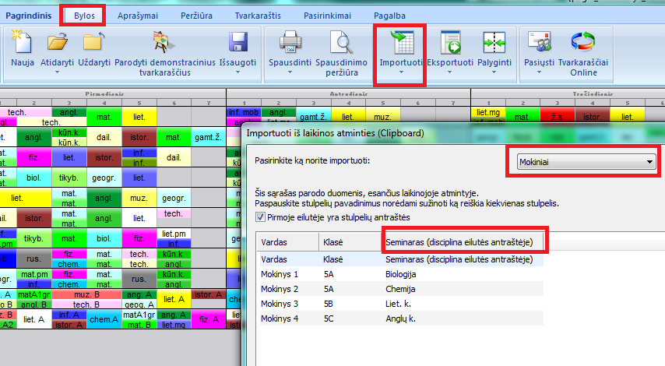The image size is (665, 366).
Task: Print via the Spausdinti printer icon
Action: point(290,44)
